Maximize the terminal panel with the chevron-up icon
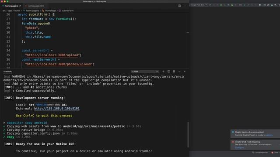 [x=179, y=72]
